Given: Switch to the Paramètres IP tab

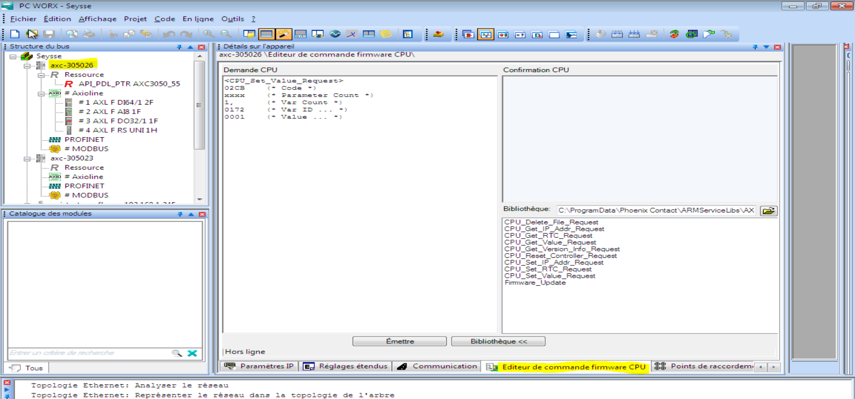Looking at the screenshot, I should pyautogui.click(x=260, y=366).
